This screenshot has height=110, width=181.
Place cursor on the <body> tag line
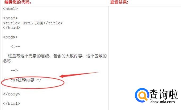[x=10, y=37]
